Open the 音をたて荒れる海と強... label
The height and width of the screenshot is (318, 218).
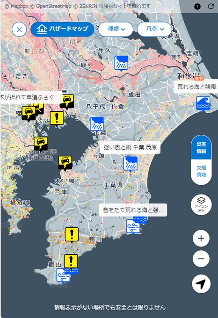click(133, 210)
